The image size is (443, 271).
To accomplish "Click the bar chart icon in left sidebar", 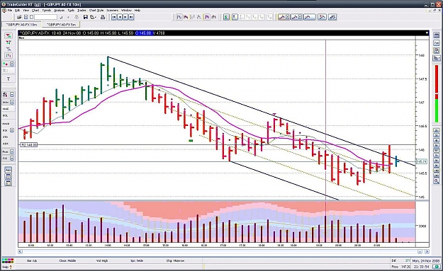I will click(9, 55).
